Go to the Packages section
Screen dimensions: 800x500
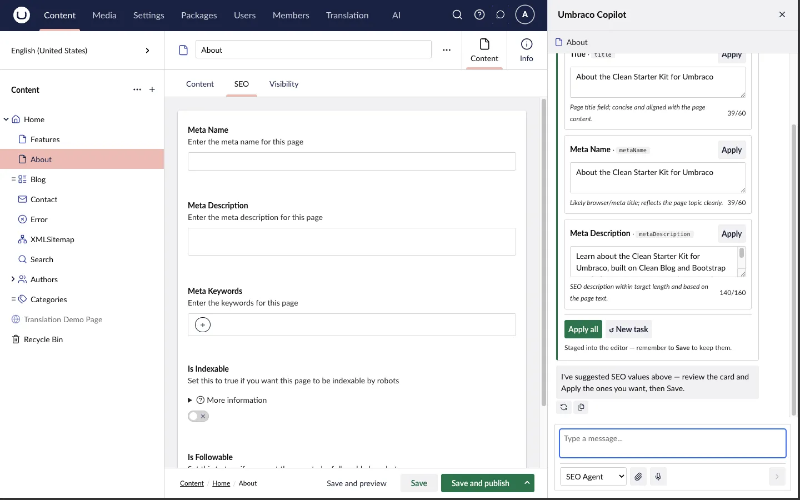pos(199,15)
